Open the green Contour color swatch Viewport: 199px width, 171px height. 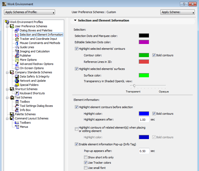point(144,55)
